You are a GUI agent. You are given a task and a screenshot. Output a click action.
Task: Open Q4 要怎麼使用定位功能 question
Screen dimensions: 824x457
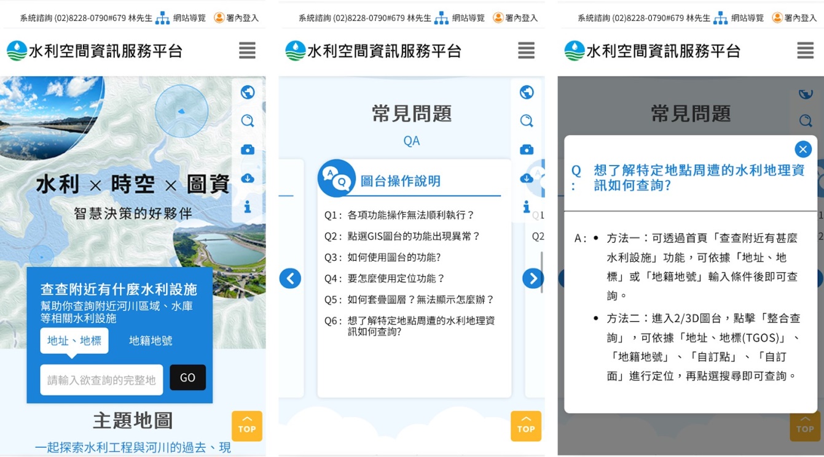(x=396, y=278)
